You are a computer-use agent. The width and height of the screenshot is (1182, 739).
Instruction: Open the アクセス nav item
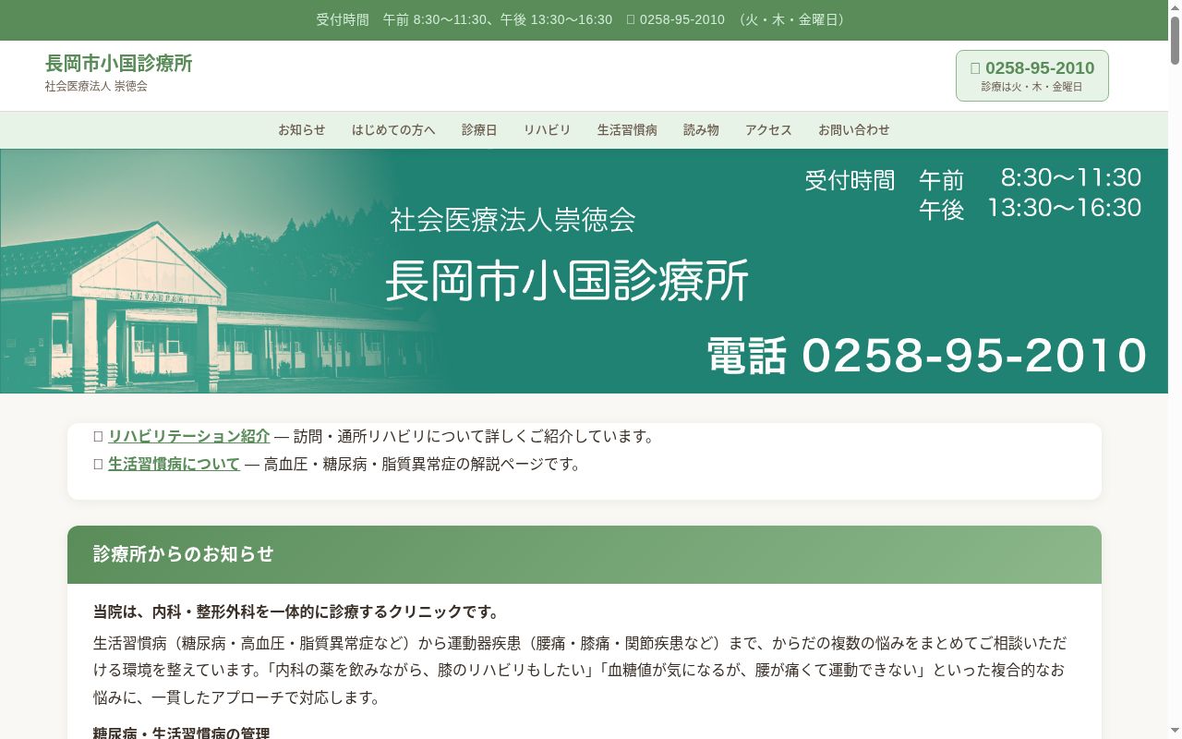[768, 130]
